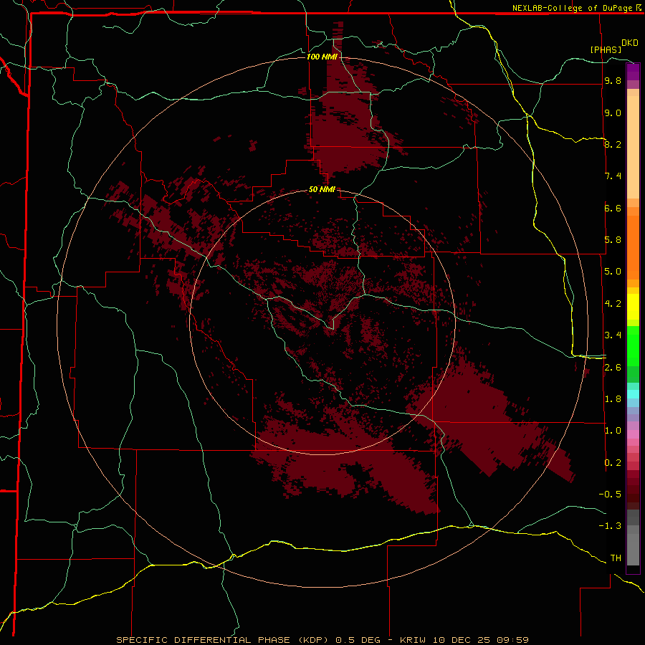Click the 1.0 scale value
The width and height of the screenshot is (645, 645).
[x=613, y=431]
